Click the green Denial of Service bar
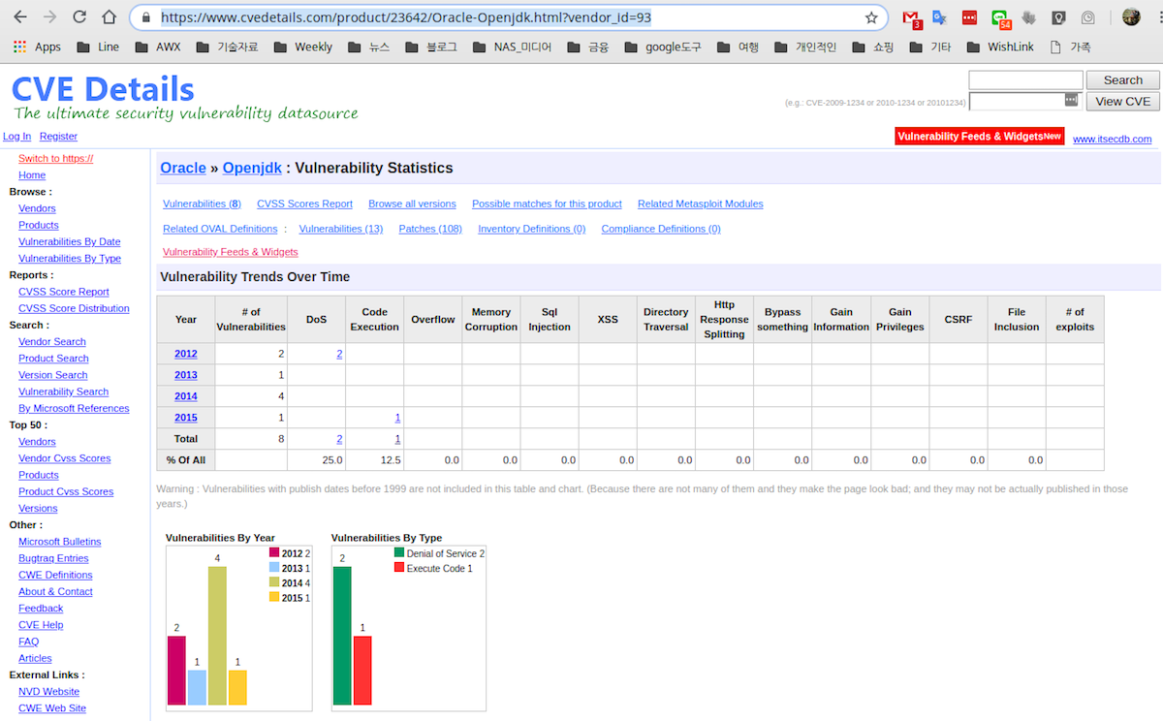The image size is (1163, 721). pos(342,636)
